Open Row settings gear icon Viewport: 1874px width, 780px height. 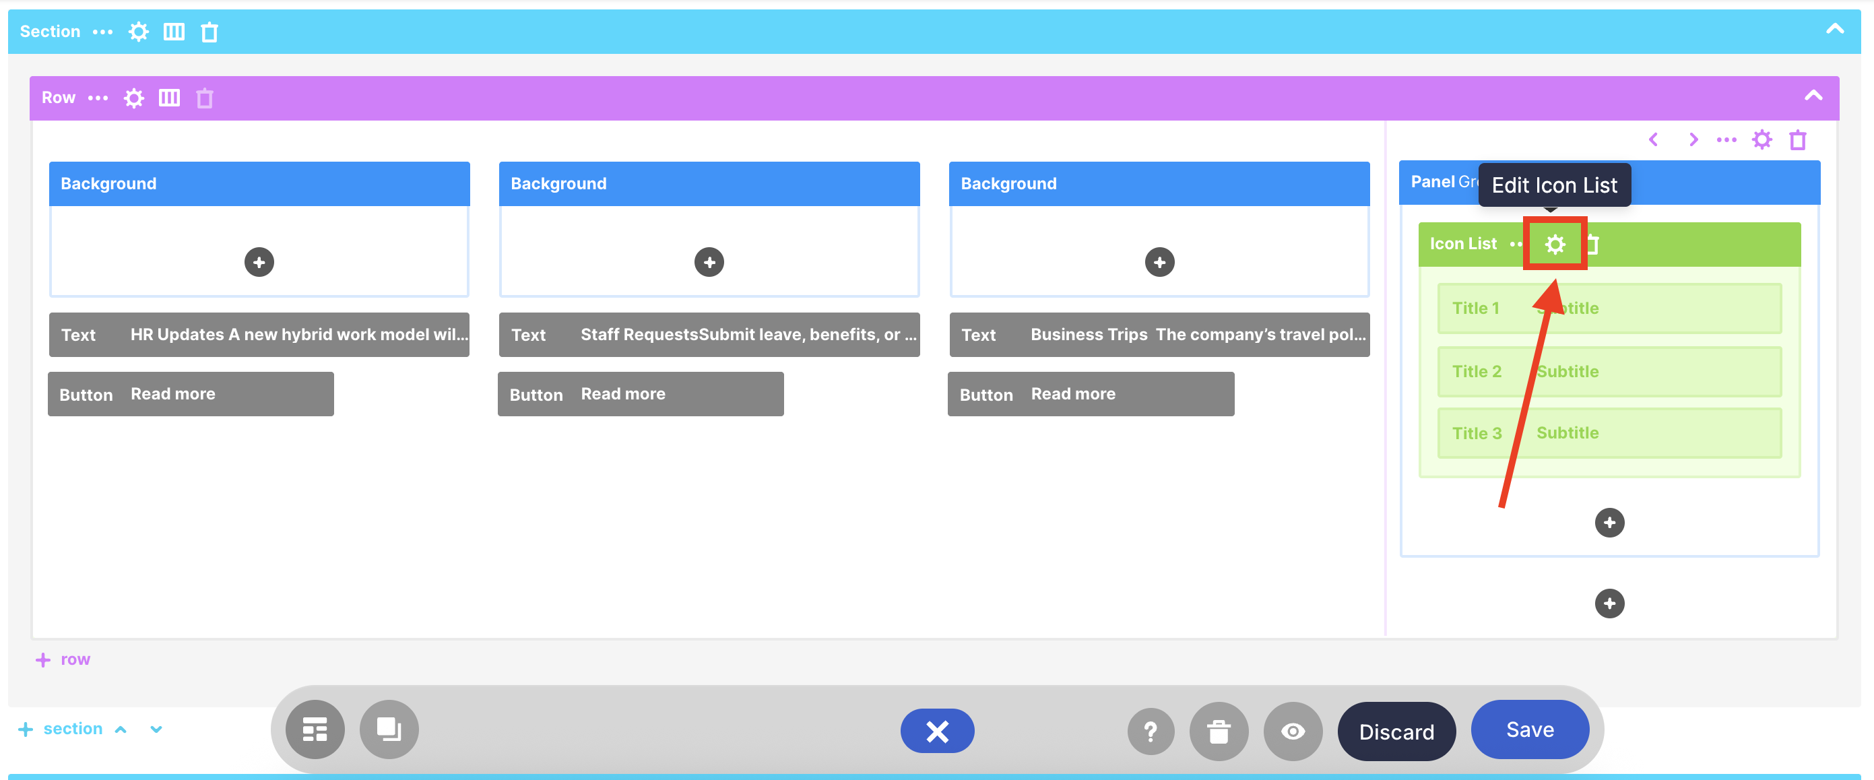(134, 98)
